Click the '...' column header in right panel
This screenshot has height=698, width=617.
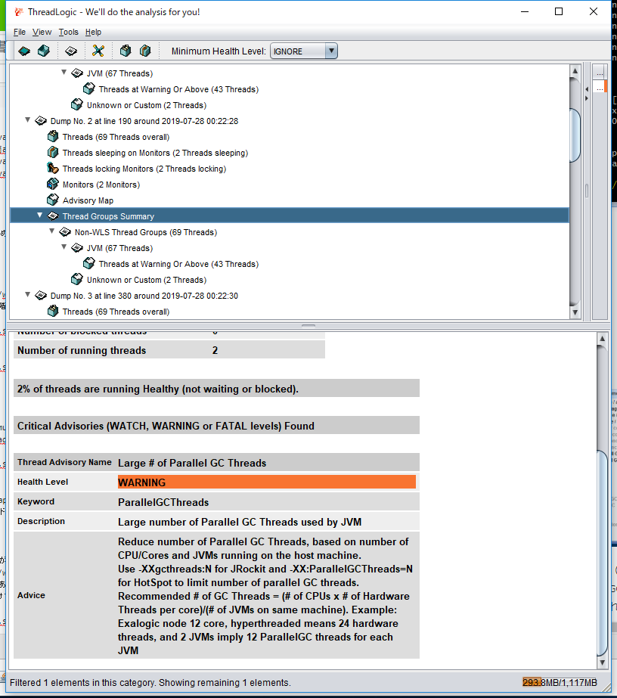(600, 73)
